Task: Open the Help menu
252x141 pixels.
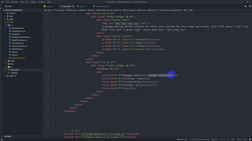Action: pos(49,2)
